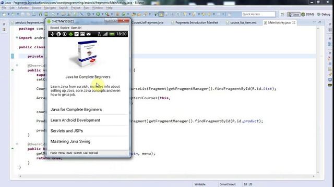Click the New Java Package icon

[x=117, y=14]
